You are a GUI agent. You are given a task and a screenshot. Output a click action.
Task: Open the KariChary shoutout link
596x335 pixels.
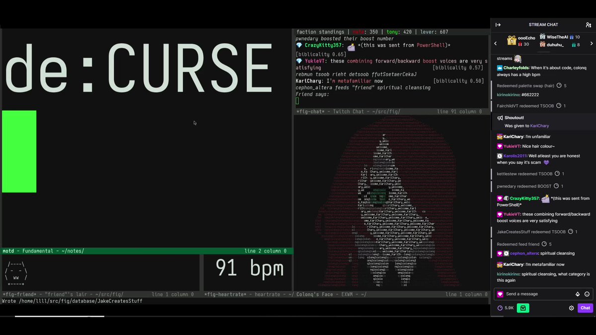539,126
